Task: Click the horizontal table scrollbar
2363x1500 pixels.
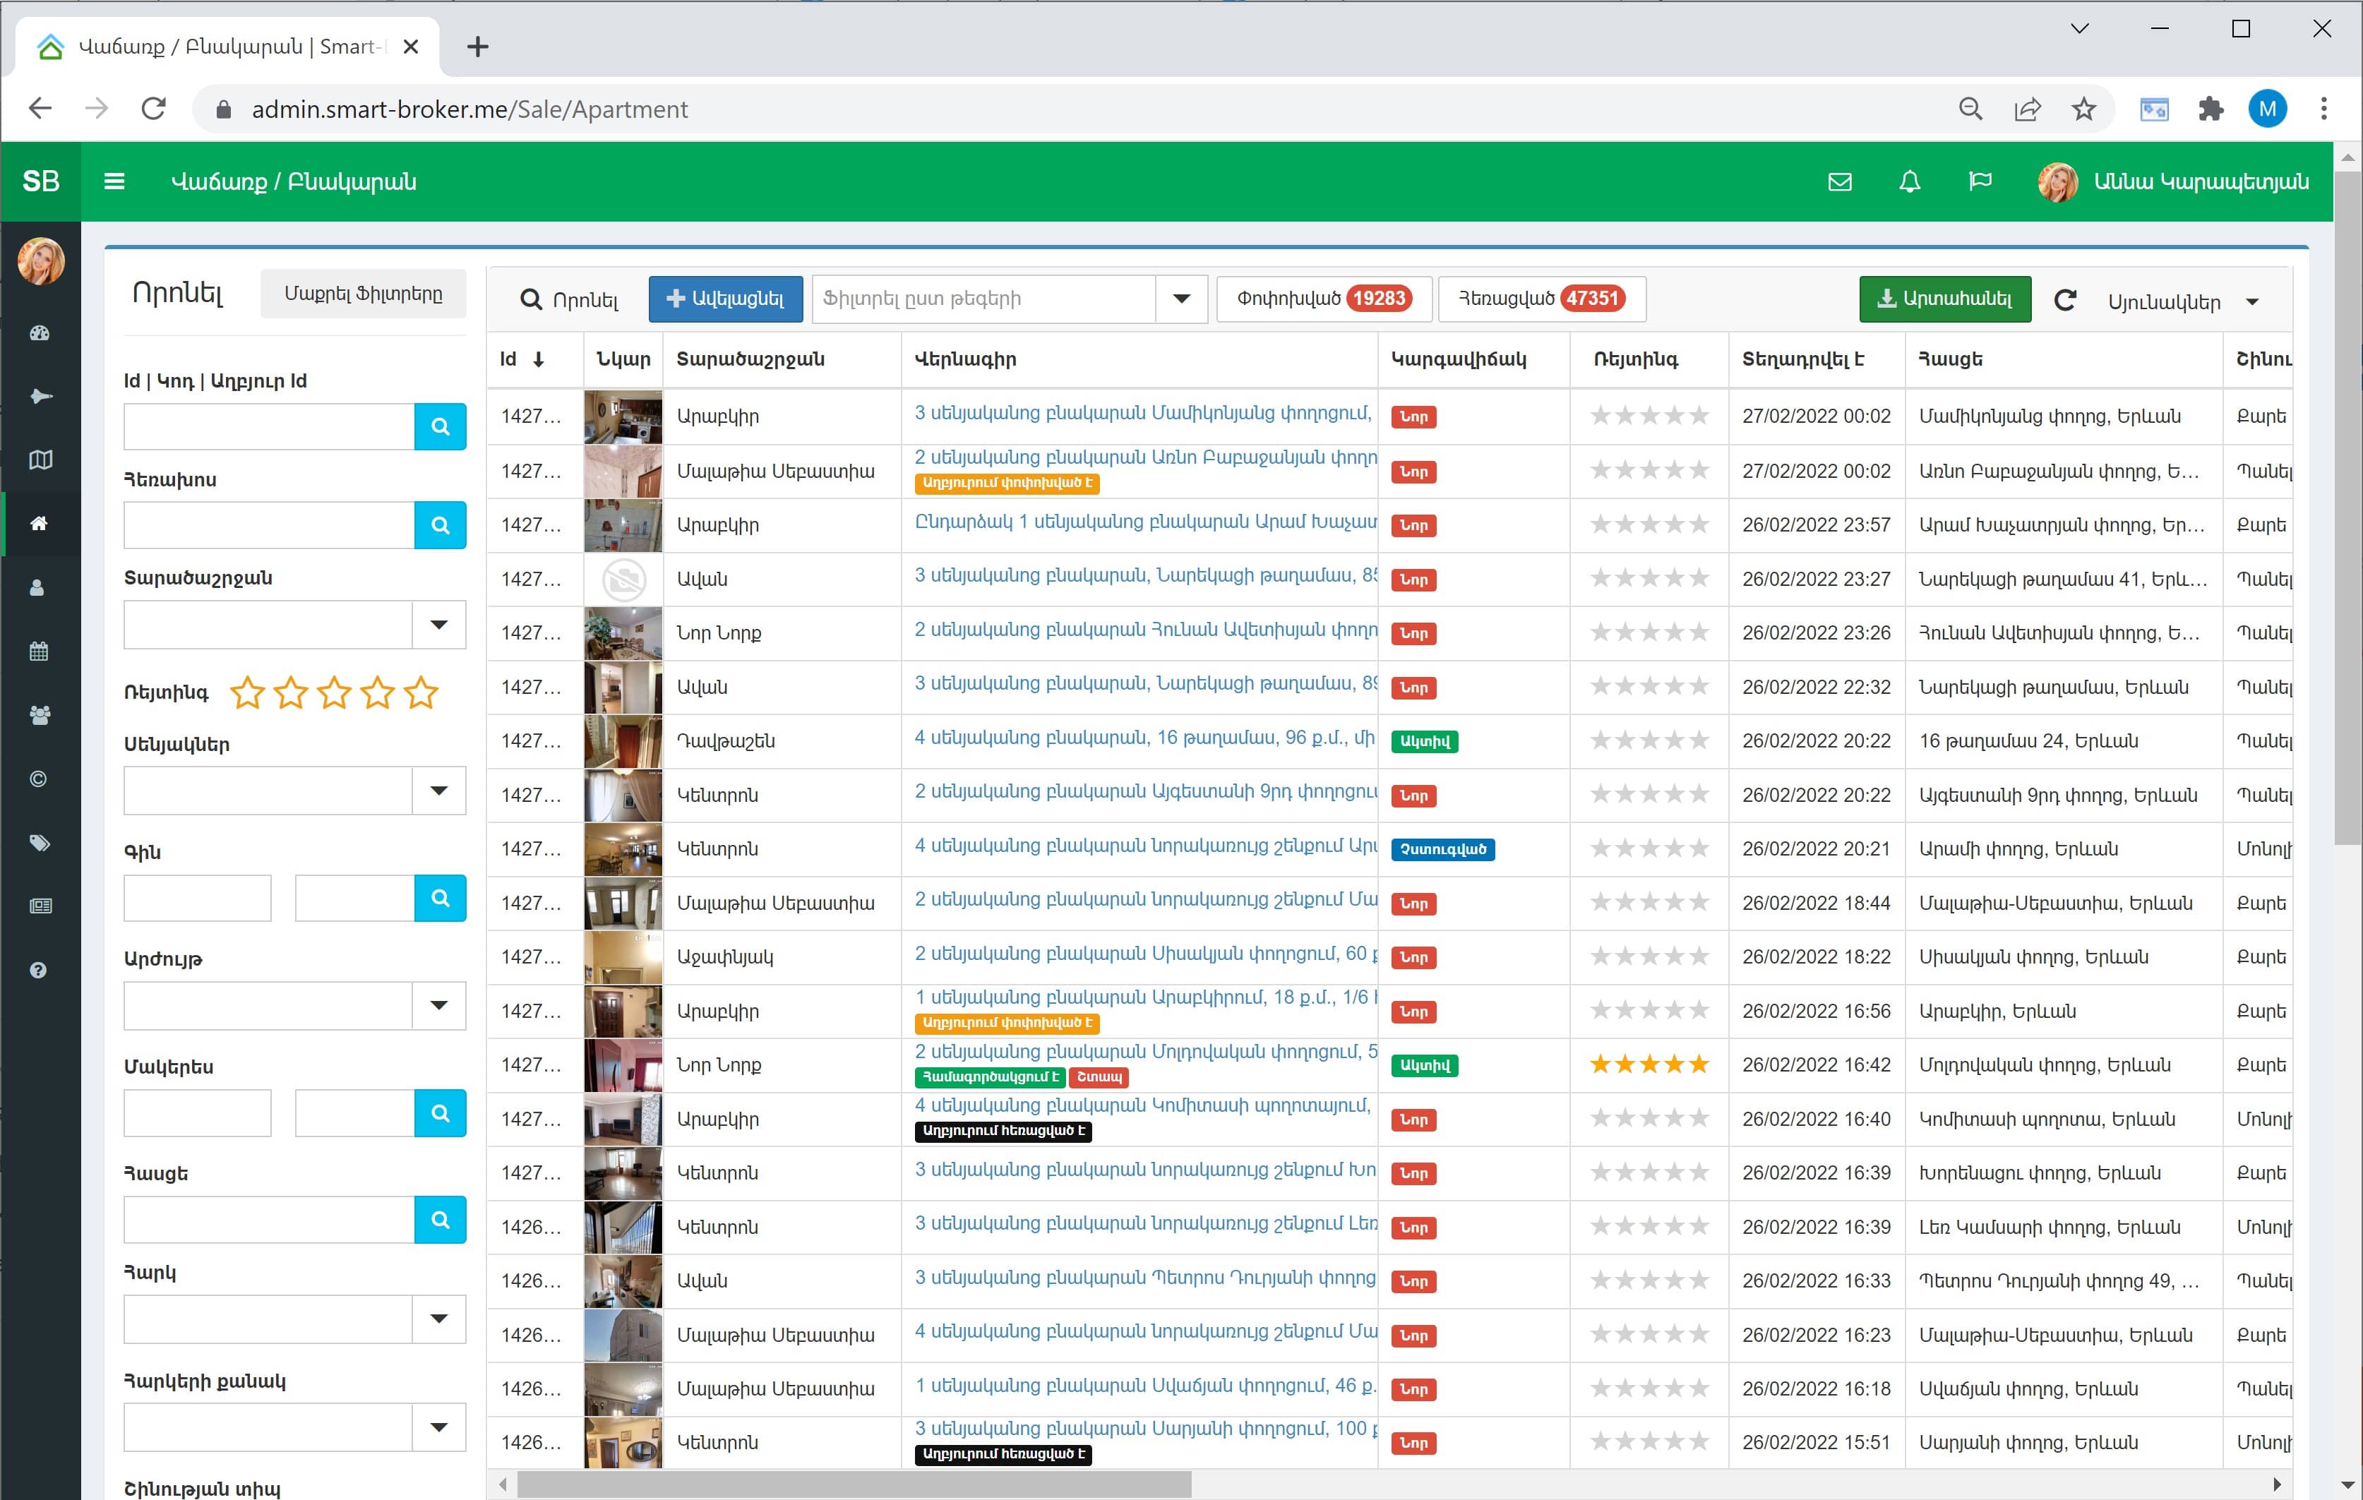Action: point(854,1484)
